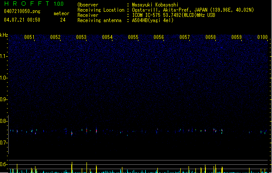Click the 'Receiving antenna' field label
The image size is (272, 173).
point(99,20)
